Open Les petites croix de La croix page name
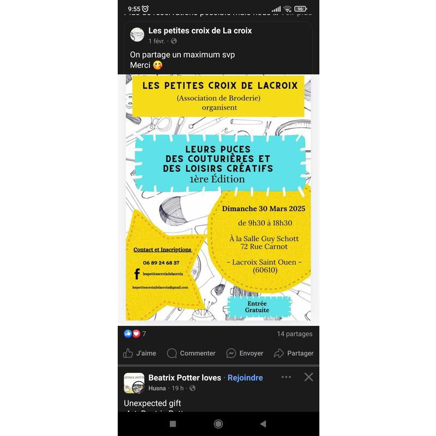Screen dimensions: 436x436 200,31
